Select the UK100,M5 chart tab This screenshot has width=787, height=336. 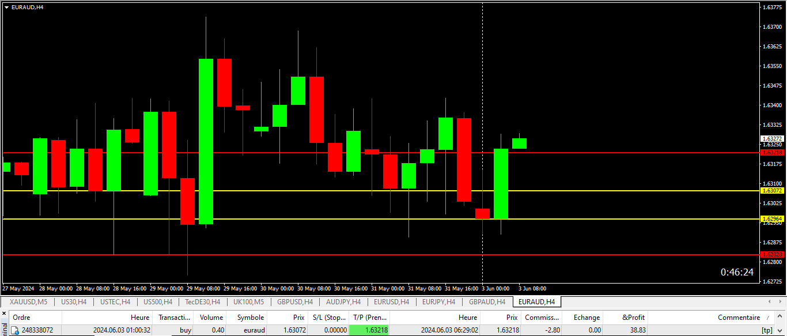(249, 301)
